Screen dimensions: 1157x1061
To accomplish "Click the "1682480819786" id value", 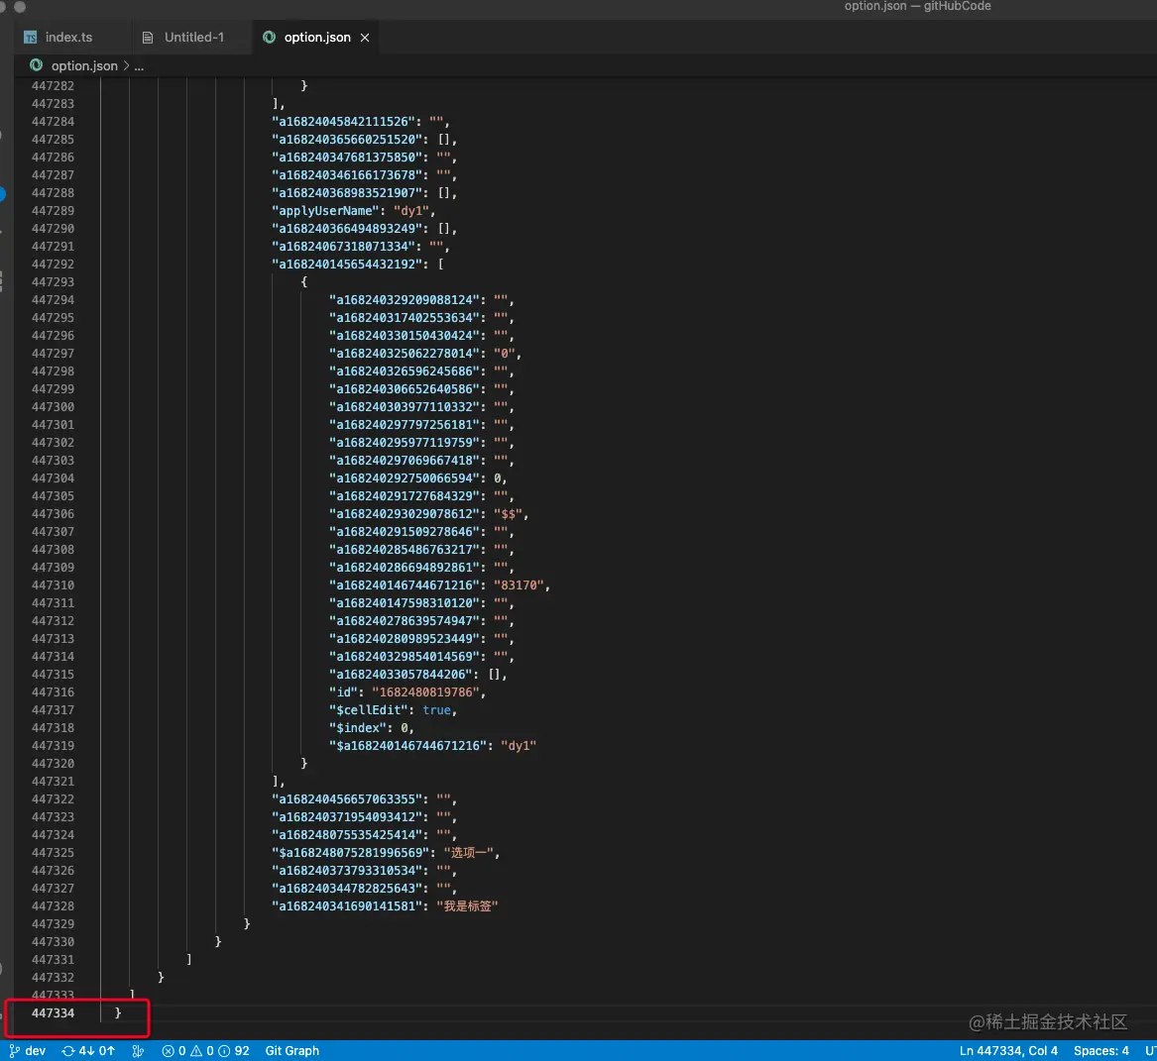I will coord(425,692).
